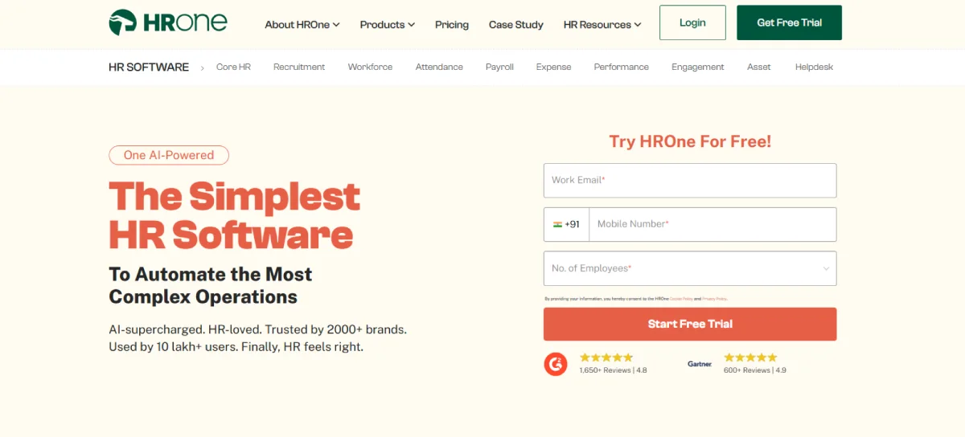Go to Engagement module
Screen dimensions: 965x437
pos(697,67)
